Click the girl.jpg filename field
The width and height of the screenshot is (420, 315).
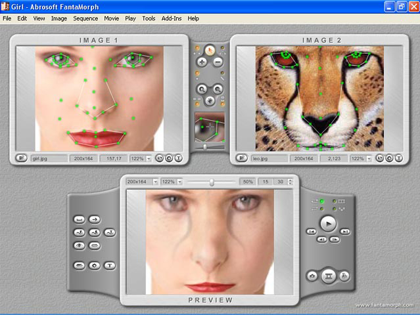[49, 158]
